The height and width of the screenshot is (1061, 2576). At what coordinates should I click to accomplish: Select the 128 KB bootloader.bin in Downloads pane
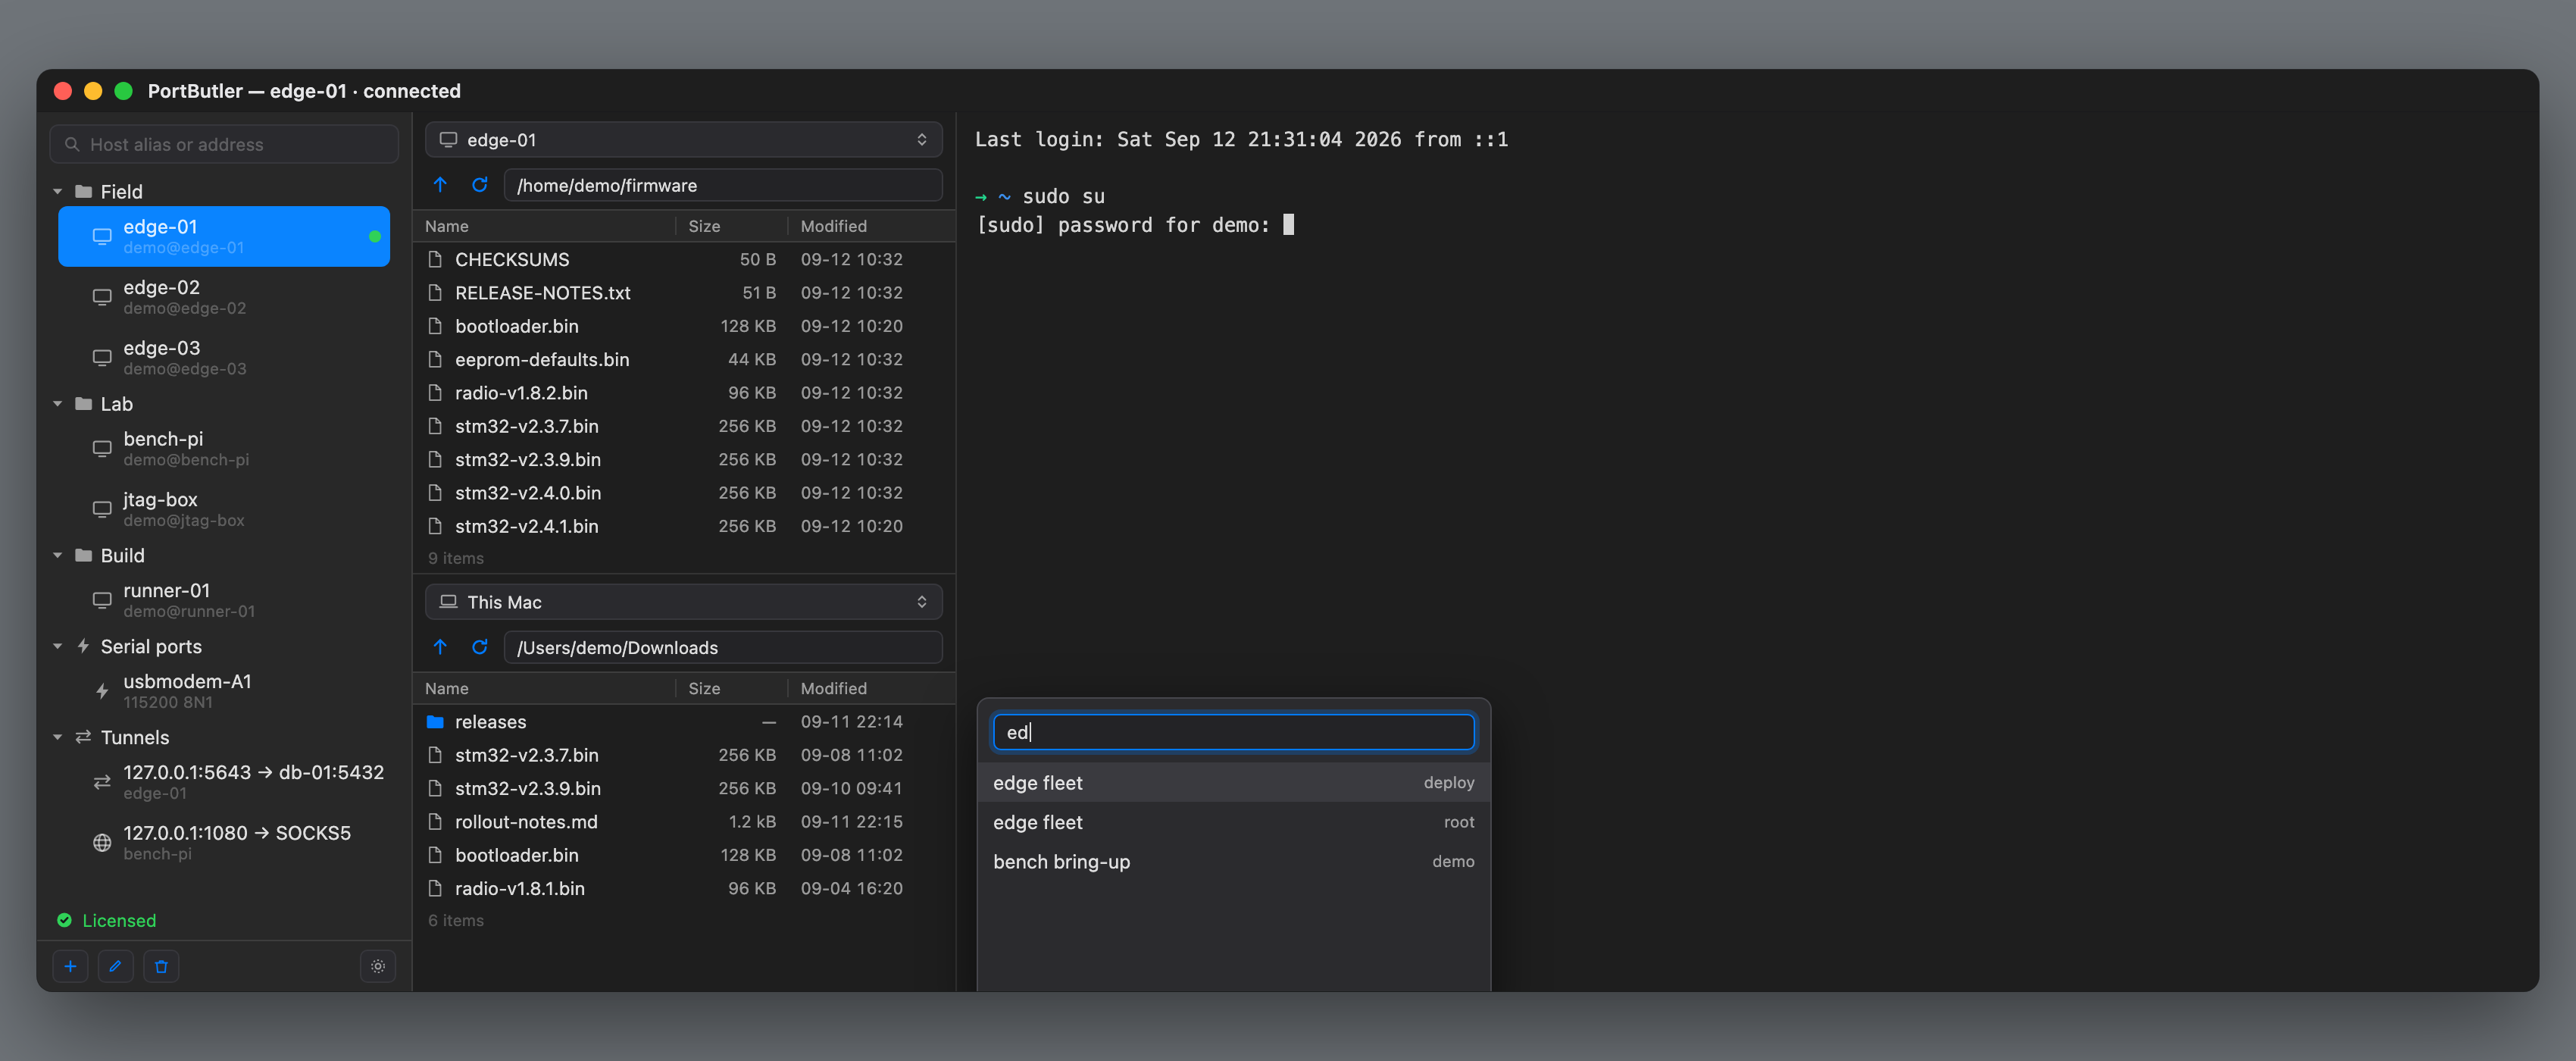click(x=684, y=855)
